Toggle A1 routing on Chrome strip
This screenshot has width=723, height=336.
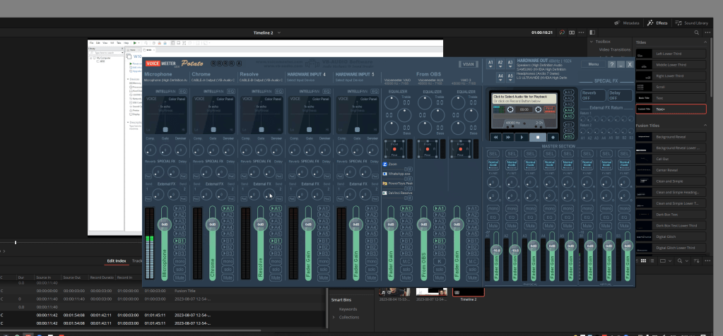click(x=228, y=208)
